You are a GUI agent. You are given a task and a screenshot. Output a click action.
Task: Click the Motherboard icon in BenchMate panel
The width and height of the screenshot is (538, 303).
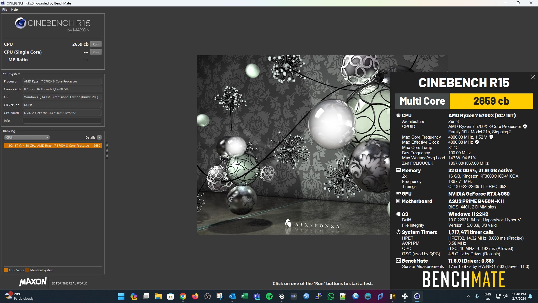398,201
